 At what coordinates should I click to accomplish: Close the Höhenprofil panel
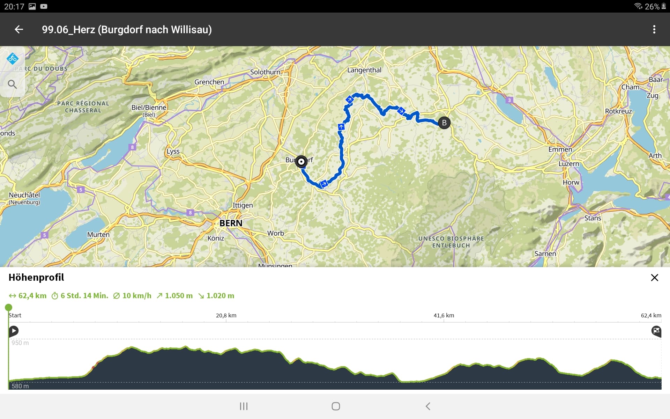coord(654,278)
